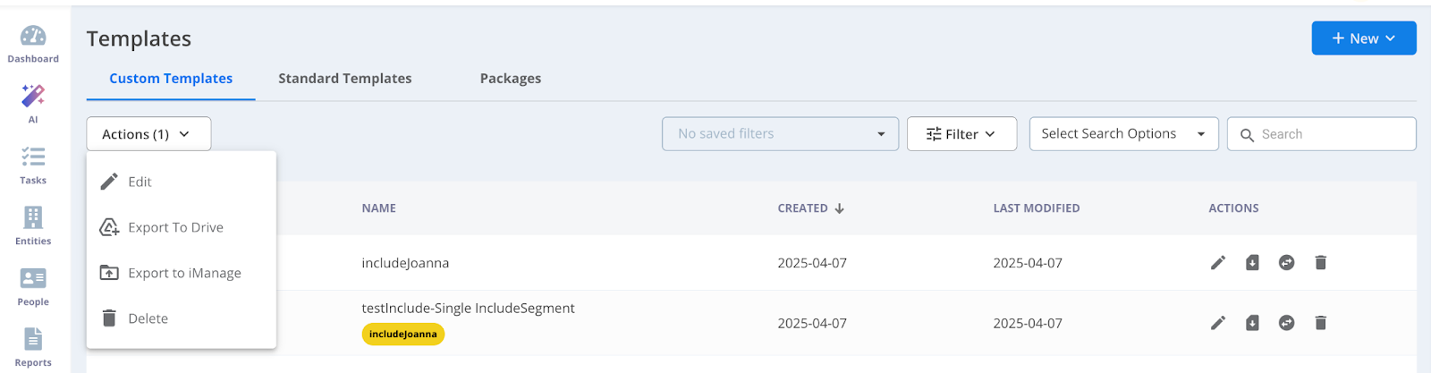Click download icon in includeJoanna row

[1252, 262]
